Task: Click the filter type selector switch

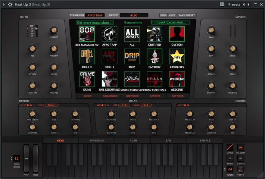Action: point(36,31)
